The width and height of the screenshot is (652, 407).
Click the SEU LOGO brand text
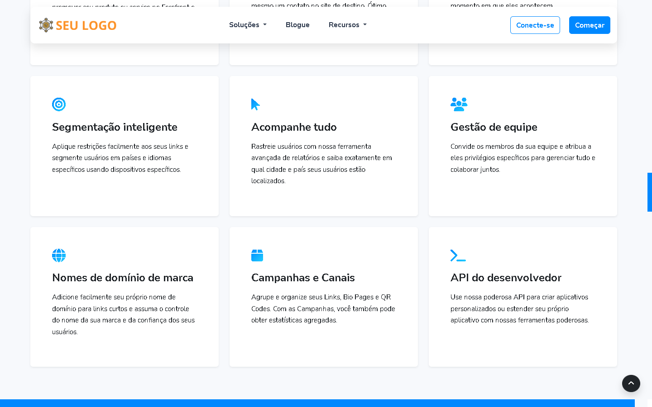[x=86, y=26]
